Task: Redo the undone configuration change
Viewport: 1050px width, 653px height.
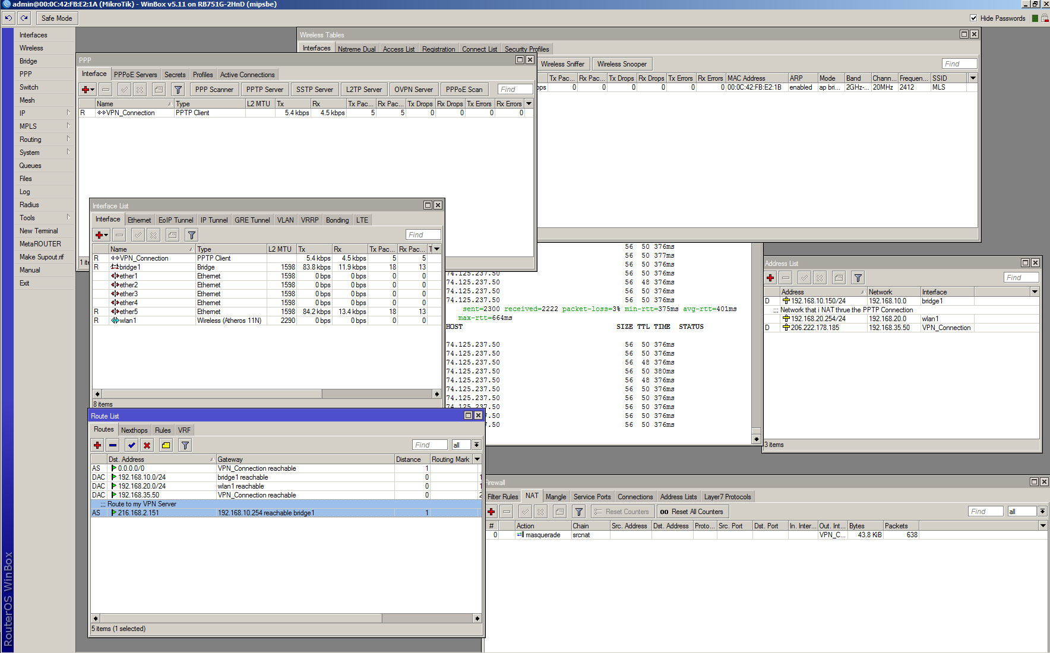Action: pyautogui.click(x=23, y=18)
